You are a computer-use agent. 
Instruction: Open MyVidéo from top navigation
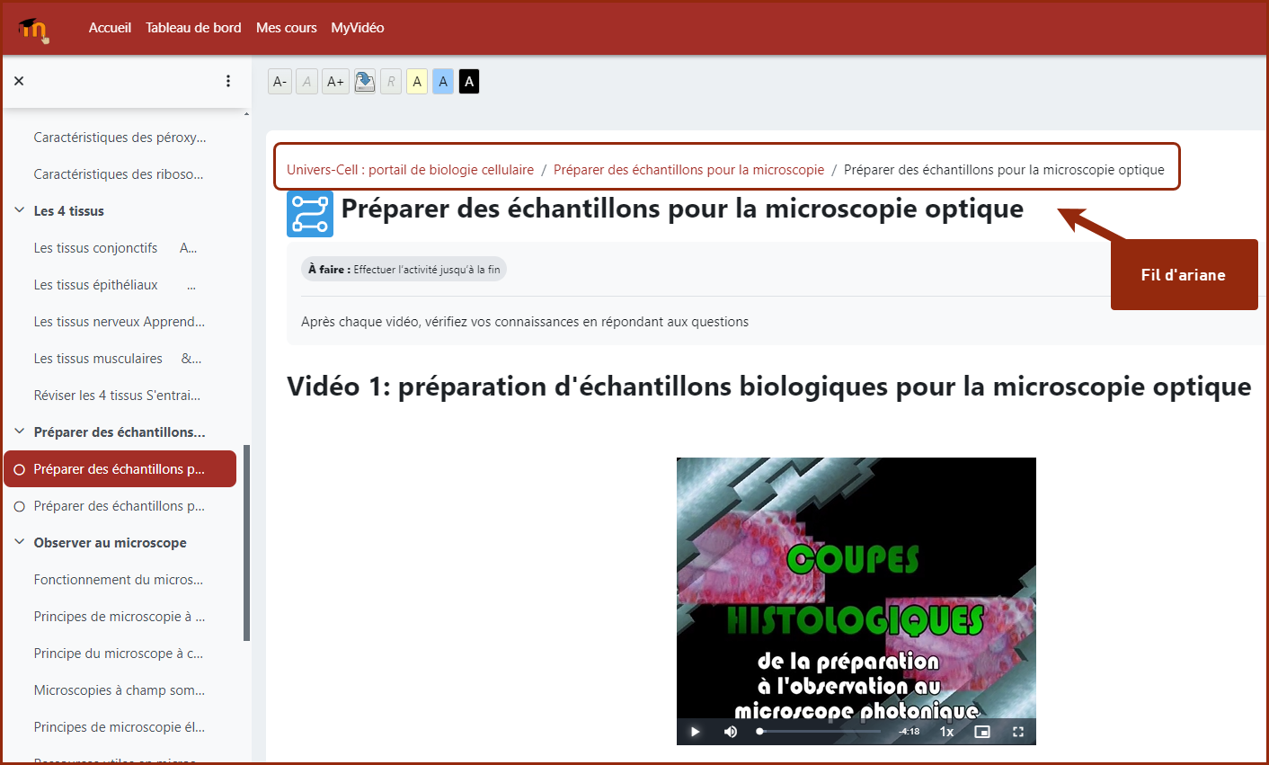point(358,28)
